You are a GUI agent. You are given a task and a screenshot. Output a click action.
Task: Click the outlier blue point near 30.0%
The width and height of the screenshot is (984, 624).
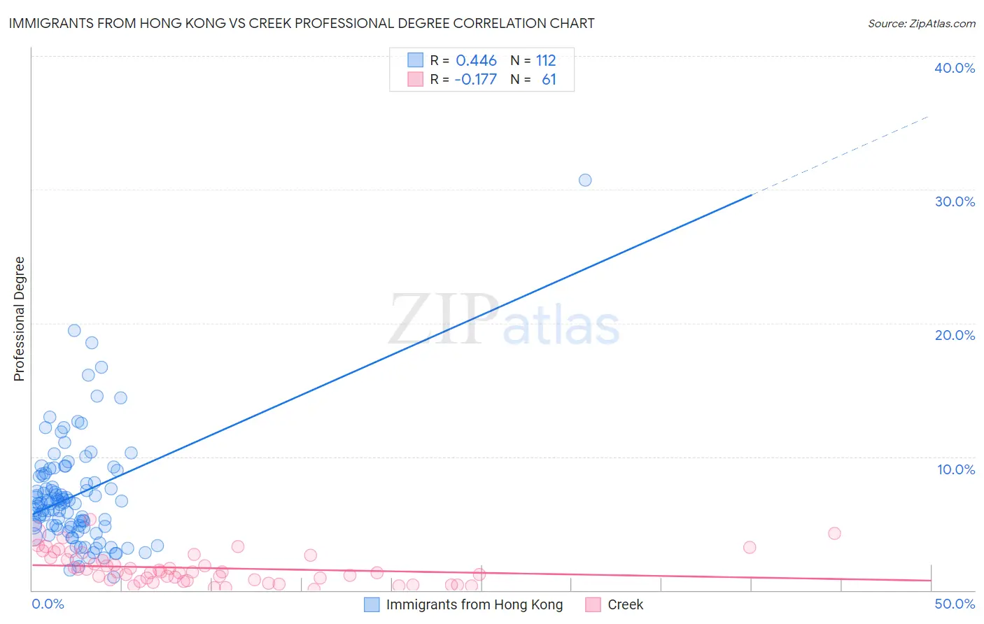click(585, 180)
